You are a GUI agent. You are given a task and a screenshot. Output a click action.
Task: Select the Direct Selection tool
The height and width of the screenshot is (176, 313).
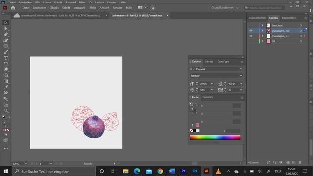tap(6, 29)
